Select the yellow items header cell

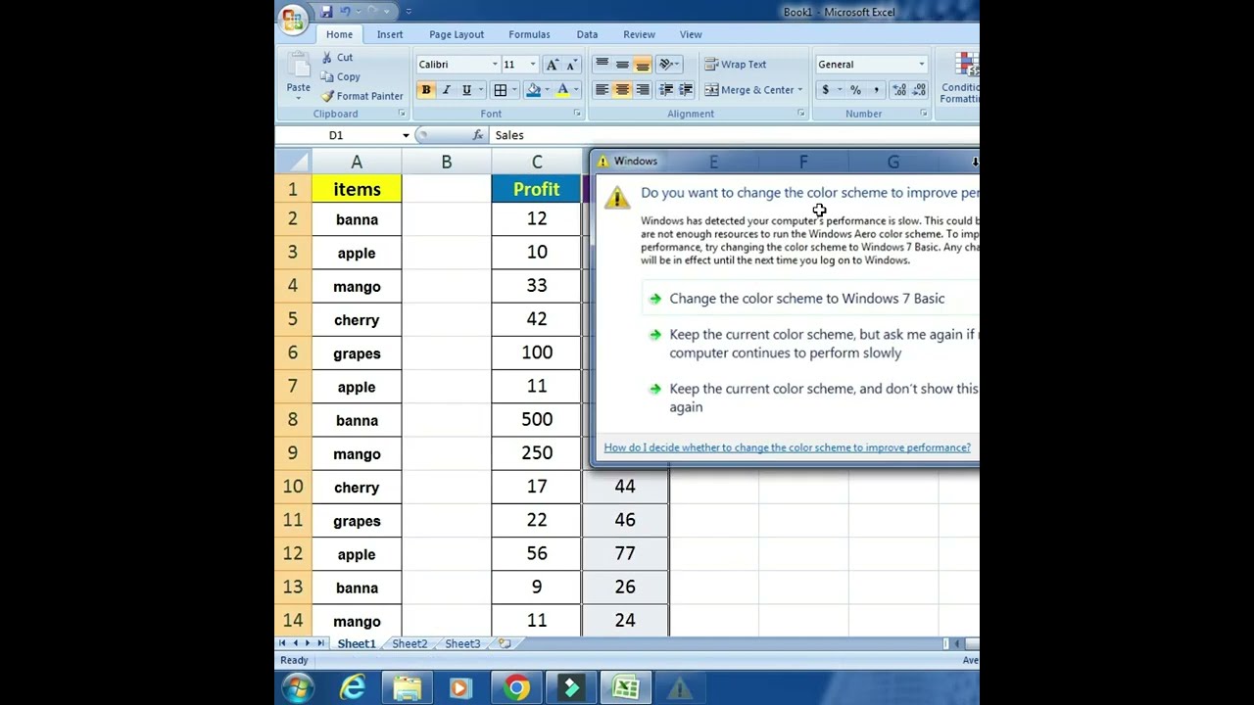point(357,189)
